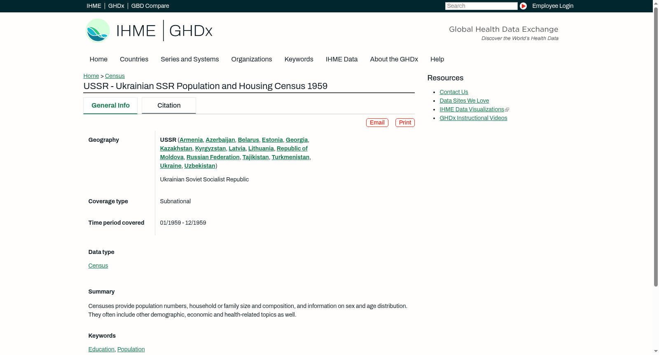Open the Series and Systems menu
This screenshot has height=355, width=659.
point(190,59)
